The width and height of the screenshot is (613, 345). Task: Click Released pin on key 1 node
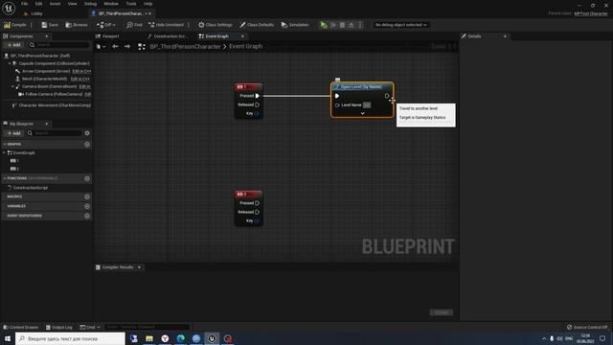[258, 104]
